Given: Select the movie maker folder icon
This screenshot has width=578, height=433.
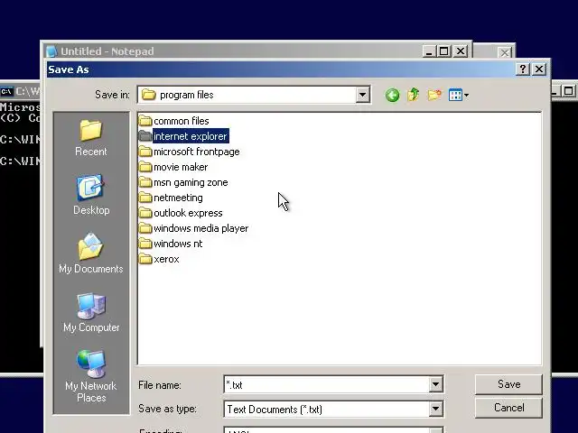Looking at the screenshot, I should (145, 167).
